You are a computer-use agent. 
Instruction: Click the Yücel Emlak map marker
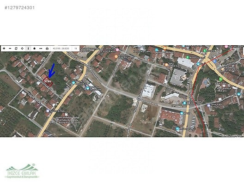coord(48,111)
